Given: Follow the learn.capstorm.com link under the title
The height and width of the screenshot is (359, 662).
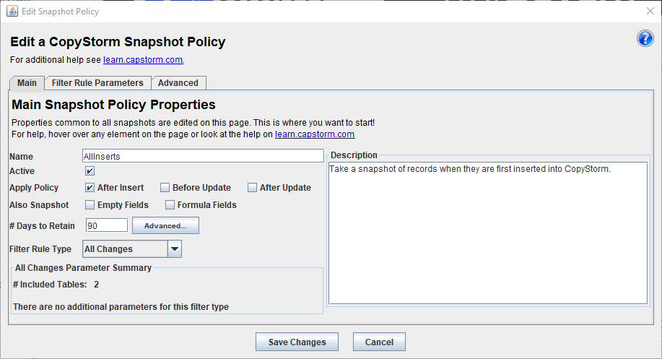Looking at the screenshot, I should [143, 60].
